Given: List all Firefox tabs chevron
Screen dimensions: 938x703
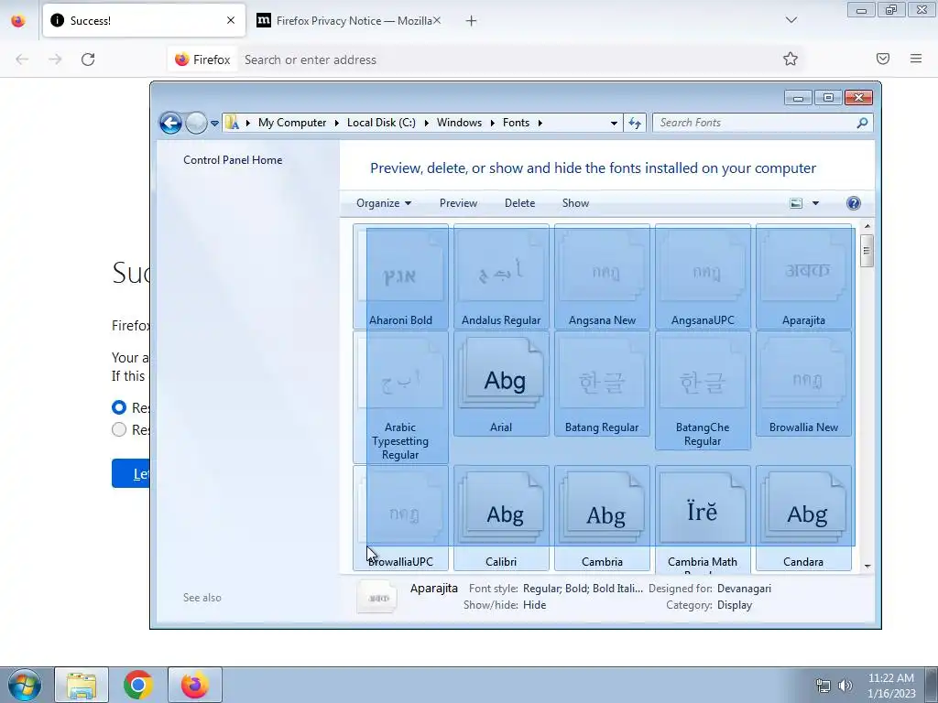Looking at the screenshot, I should pos(791,20).
